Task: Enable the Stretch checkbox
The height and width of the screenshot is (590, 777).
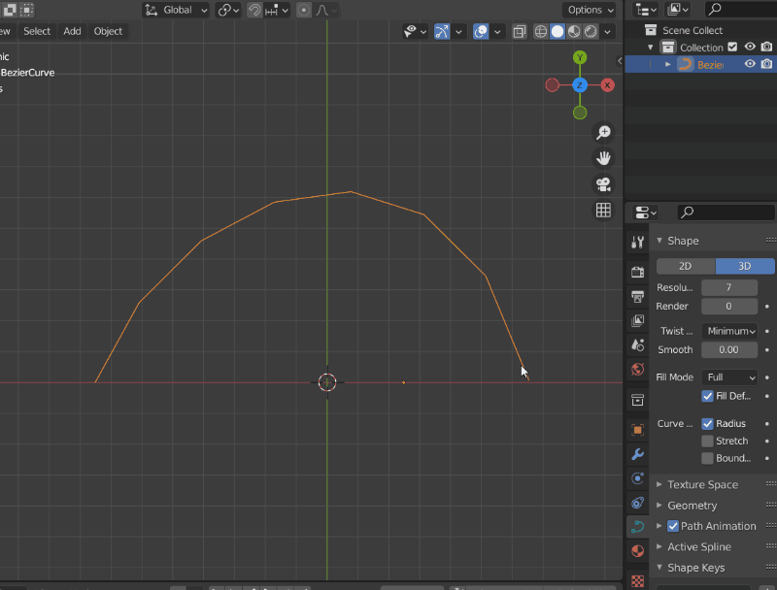Action: coord(707,441)
